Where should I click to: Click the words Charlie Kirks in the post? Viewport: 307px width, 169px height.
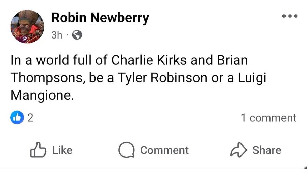(x=149, y=60)
